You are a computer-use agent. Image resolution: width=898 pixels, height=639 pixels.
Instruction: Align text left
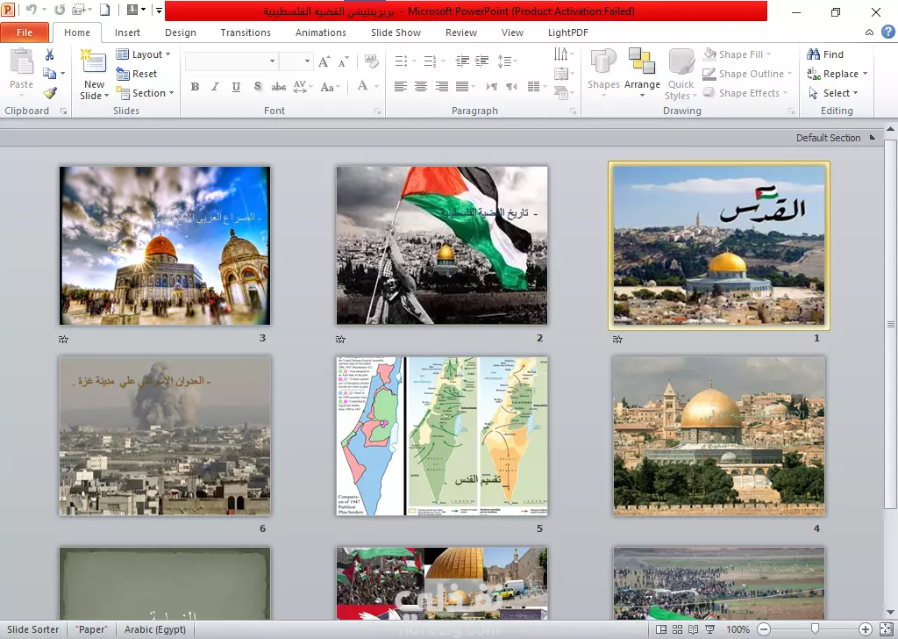coord(401,87)
